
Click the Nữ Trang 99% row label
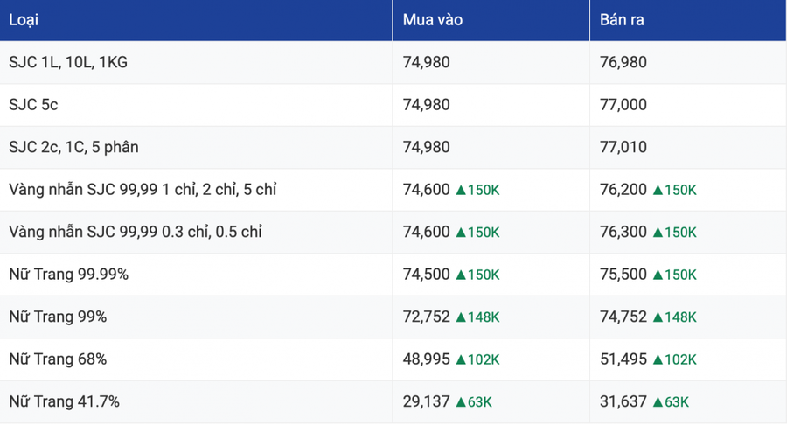point(58,317)
